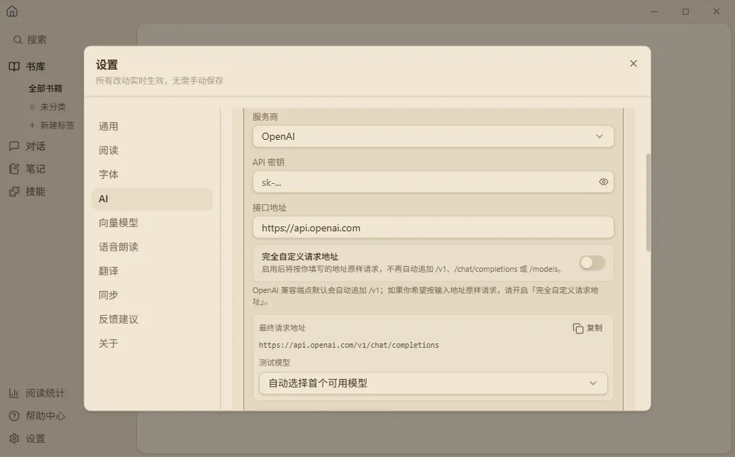This screenshot has height=457, width=735.
Task: Open the 帮助中心 question mark icon
Action: point(14,416)
